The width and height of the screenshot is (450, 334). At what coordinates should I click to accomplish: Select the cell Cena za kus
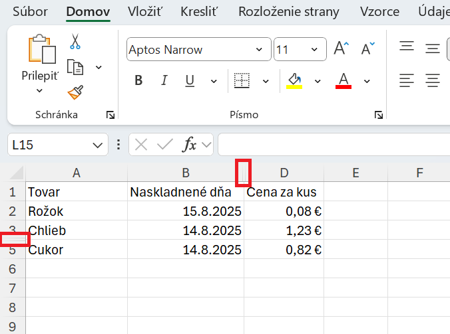[284, 192]
